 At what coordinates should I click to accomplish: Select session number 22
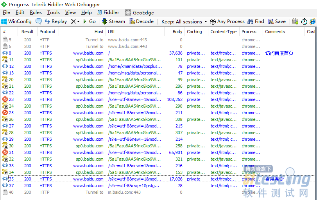[11, 93]
